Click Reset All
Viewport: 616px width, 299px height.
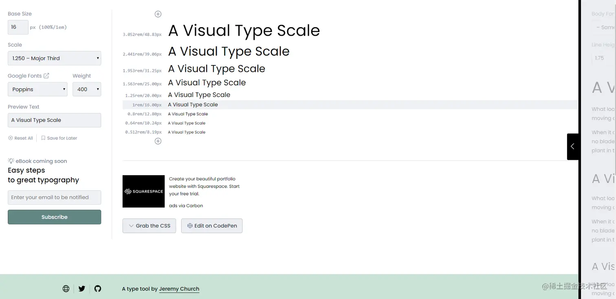[21, 138]
